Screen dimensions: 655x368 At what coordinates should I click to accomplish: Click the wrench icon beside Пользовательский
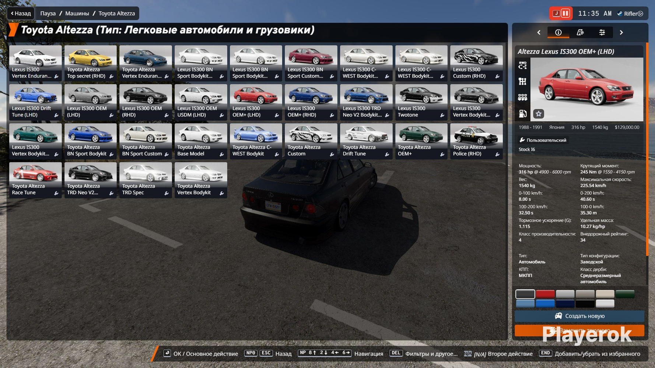pyautogui.click(x=522, y=140)
